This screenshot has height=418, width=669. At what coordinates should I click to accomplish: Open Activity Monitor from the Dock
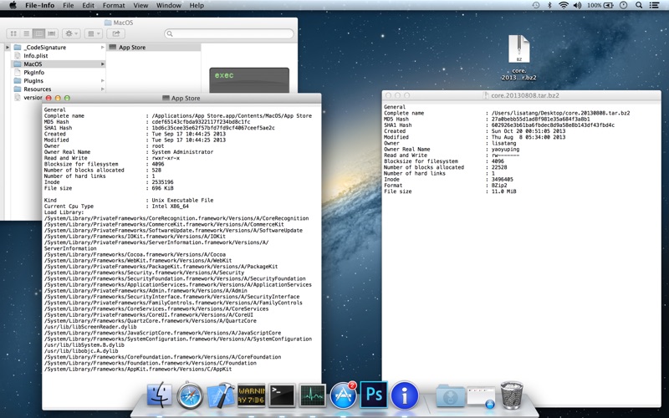pos(313,395)
